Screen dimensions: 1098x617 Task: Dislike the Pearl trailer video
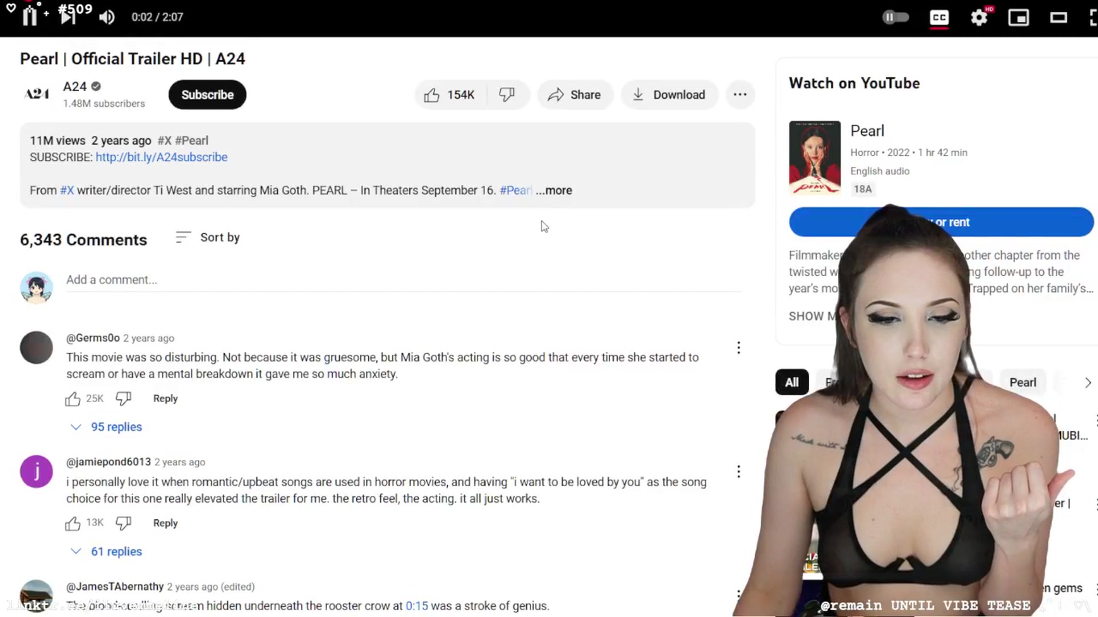(x=507, y=95)
